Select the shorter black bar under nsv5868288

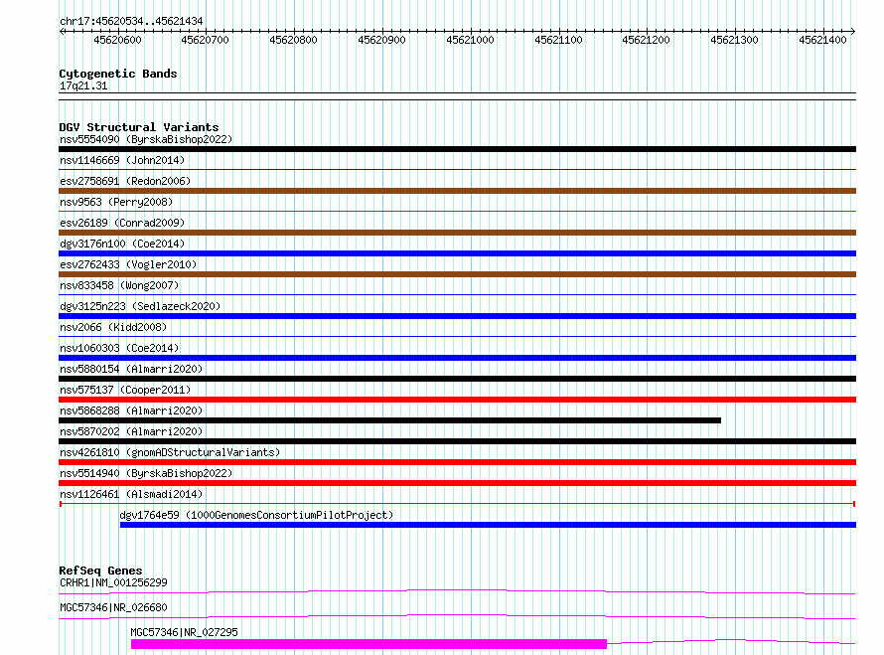coord(389,420)
